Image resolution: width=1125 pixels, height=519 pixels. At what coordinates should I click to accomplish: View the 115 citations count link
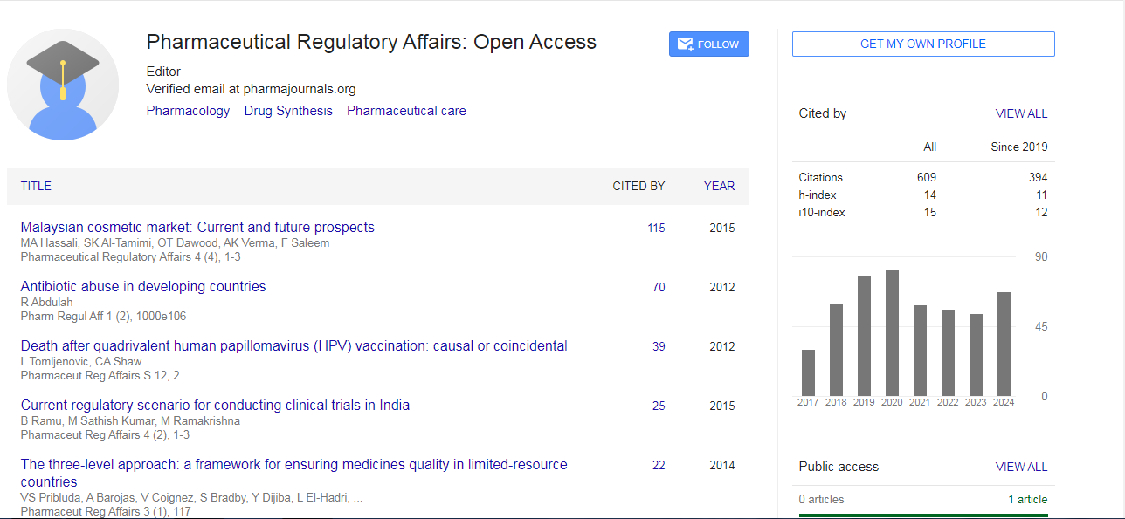656,228
